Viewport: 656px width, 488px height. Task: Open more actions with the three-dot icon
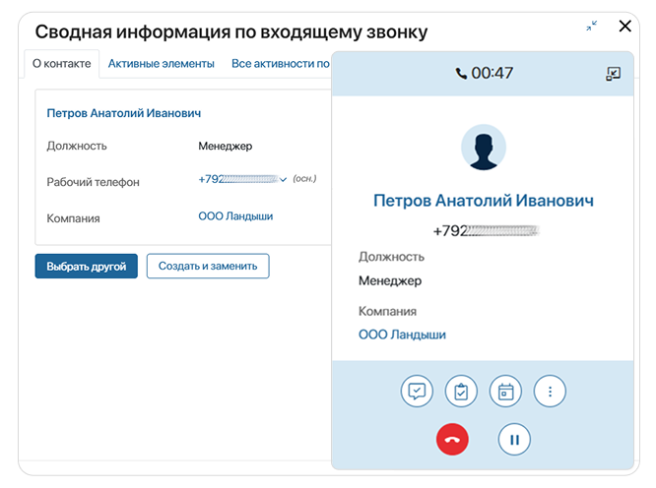[550, 392]
